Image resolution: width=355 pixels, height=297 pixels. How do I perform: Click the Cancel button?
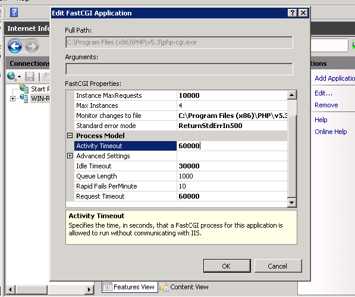278,266
